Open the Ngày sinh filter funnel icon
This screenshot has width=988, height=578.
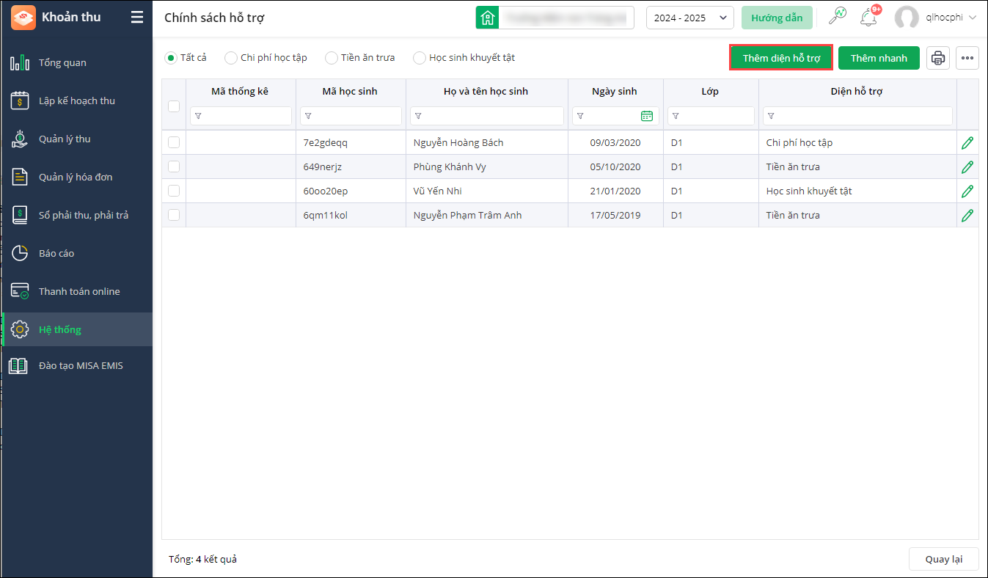(580, 116)
